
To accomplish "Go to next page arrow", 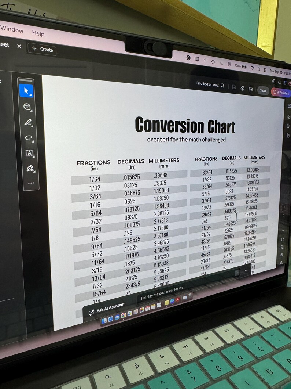I will click(x=283, y=231).
